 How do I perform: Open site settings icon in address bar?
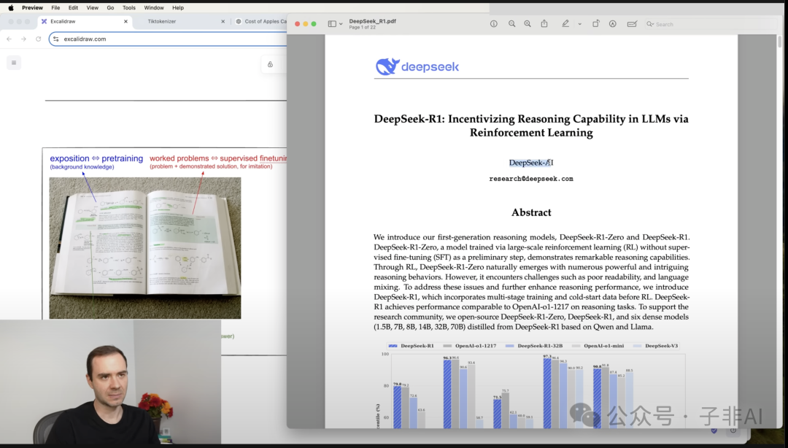coord(55,39)
